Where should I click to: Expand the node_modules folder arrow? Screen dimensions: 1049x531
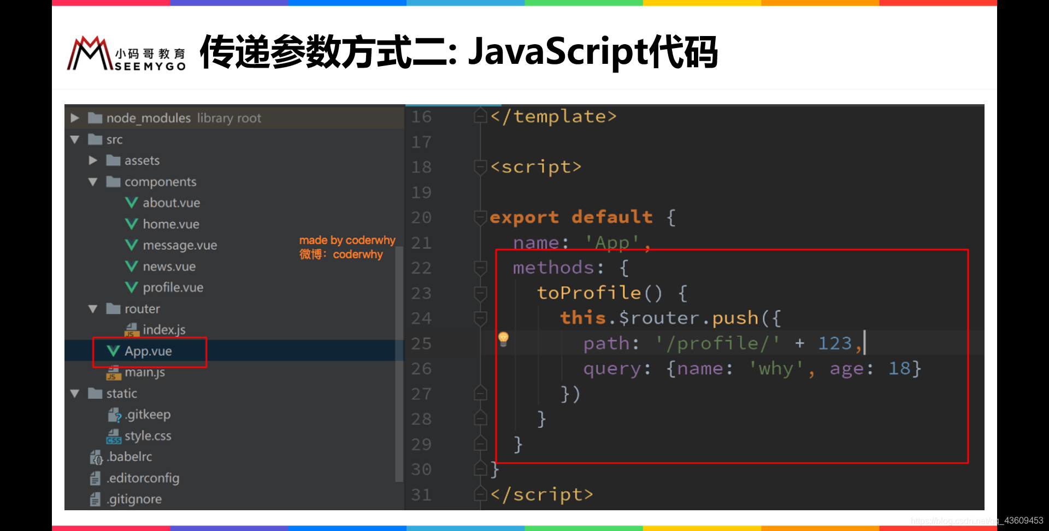[x=75, y=118]
